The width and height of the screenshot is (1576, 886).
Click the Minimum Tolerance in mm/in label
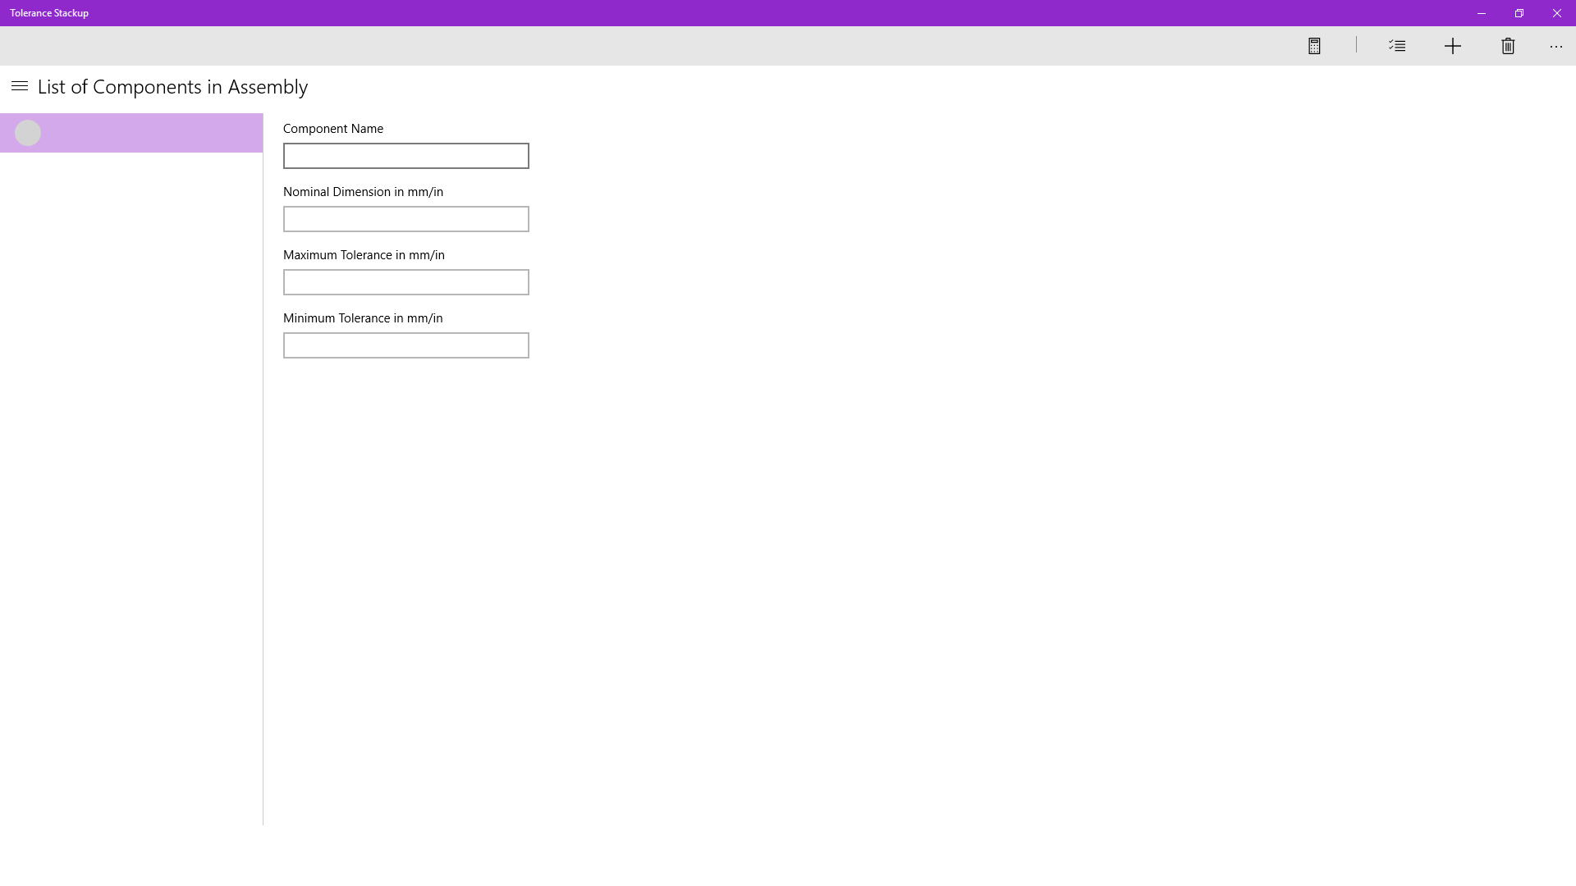tap(362, 318)
